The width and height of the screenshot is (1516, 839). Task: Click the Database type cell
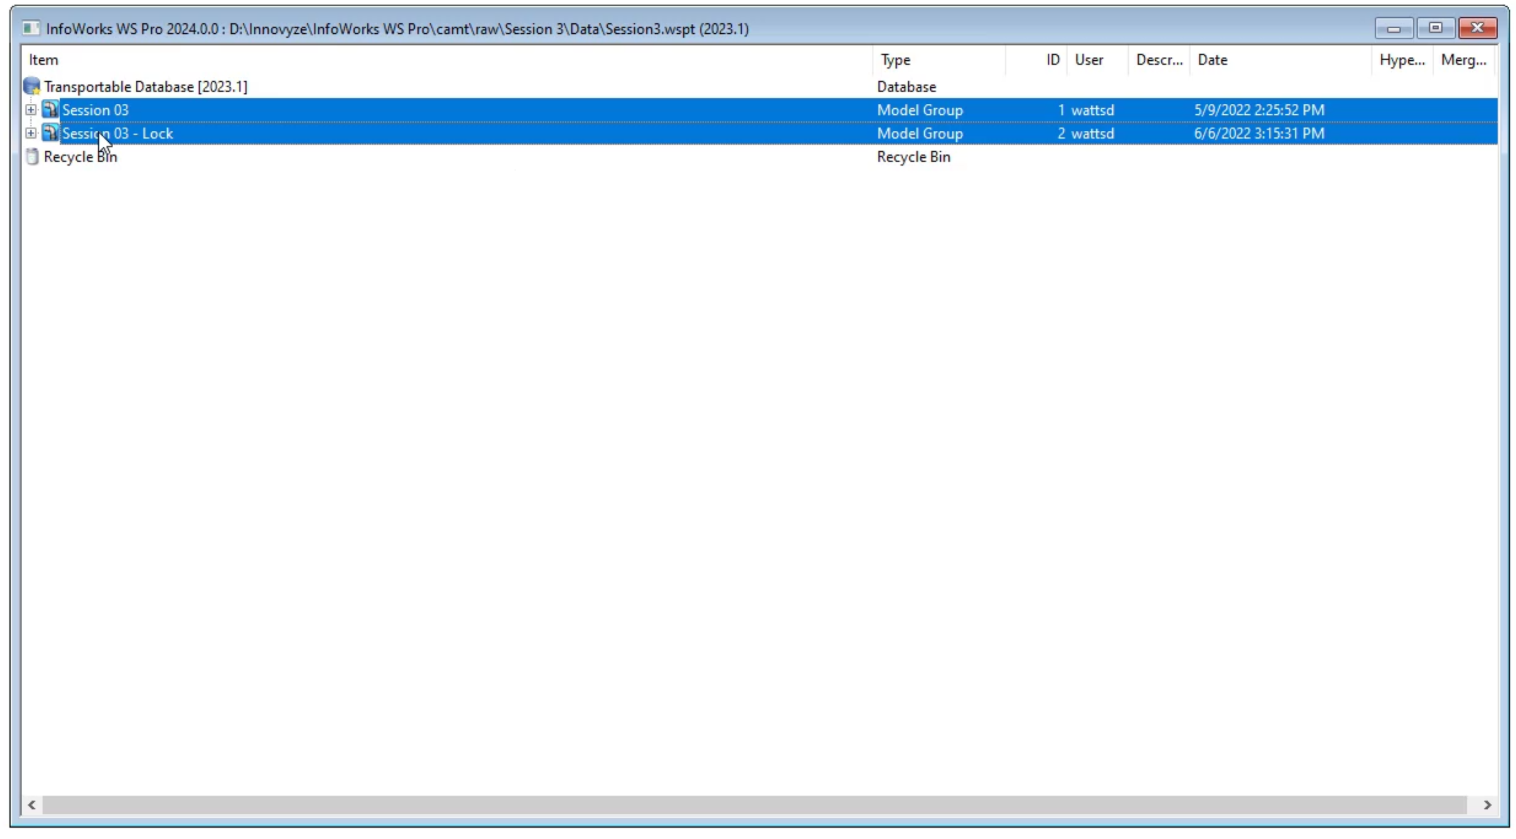[906, 87]
